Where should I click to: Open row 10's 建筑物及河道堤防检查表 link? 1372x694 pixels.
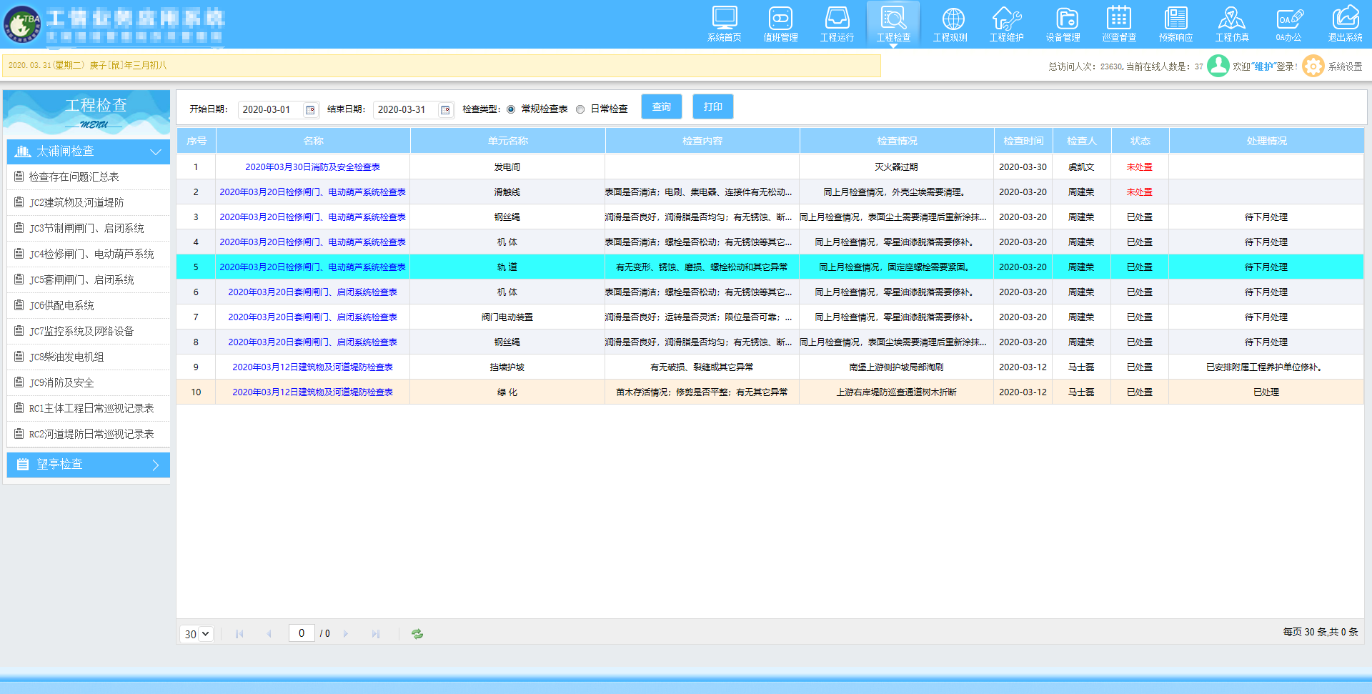312,392
